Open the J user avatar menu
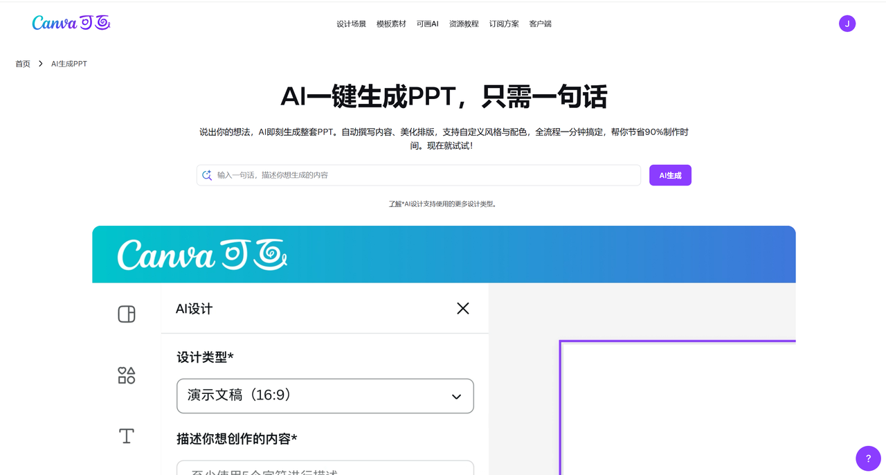This screenshot has height=475, width=886. (847, 23)
